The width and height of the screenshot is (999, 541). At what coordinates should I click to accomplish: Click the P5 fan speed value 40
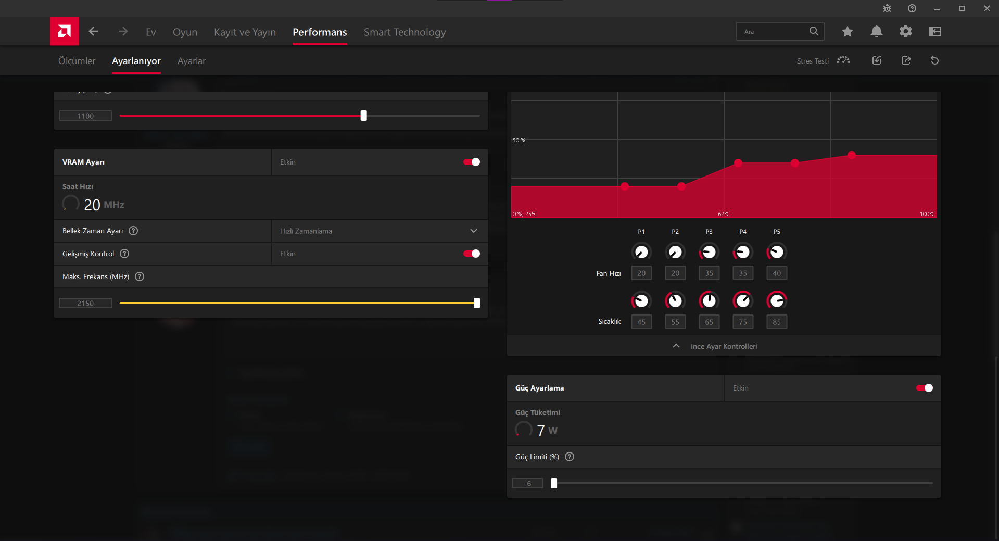point(777,273)
